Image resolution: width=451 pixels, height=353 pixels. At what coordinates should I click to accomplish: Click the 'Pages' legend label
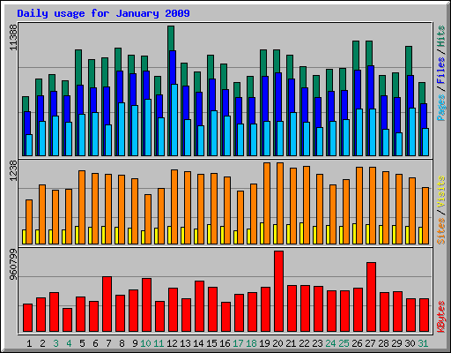(441, 108)
